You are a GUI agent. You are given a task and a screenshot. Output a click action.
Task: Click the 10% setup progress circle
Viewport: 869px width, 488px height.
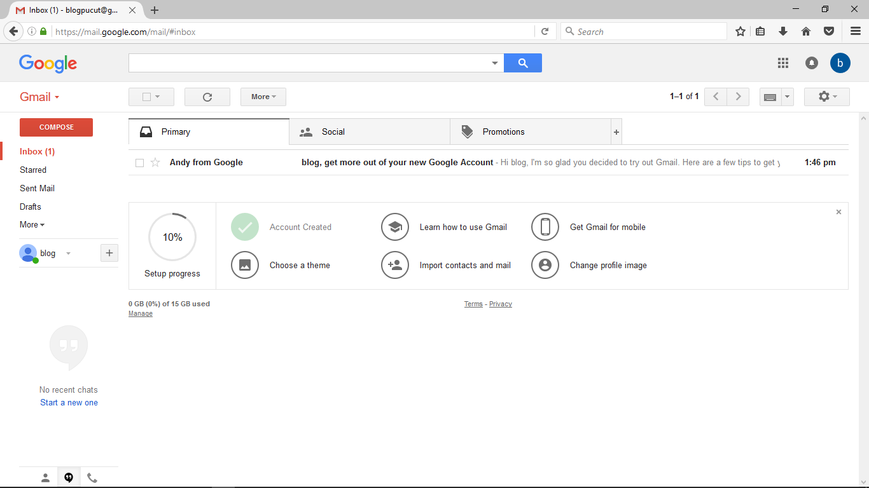(x=172, y=237)
